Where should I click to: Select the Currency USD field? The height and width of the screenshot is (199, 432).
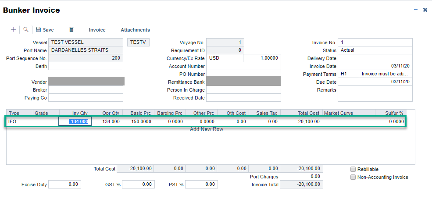pyautogui.click(x=224, y=58)
